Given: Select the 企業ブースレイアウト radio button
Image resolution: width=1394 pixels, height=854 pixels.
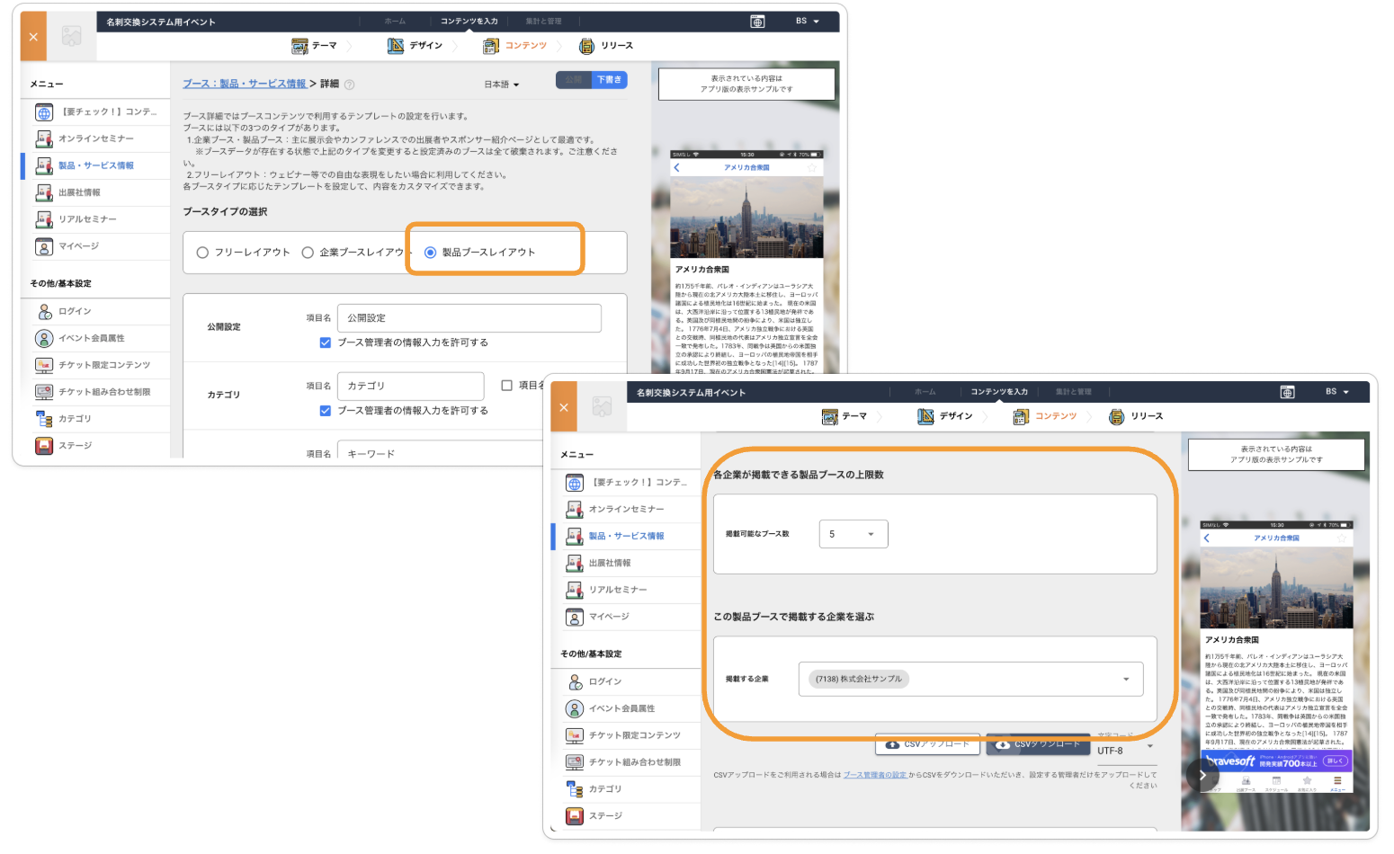Looking at the screenshot, I should pyautogui.click(x=308, y=253).
